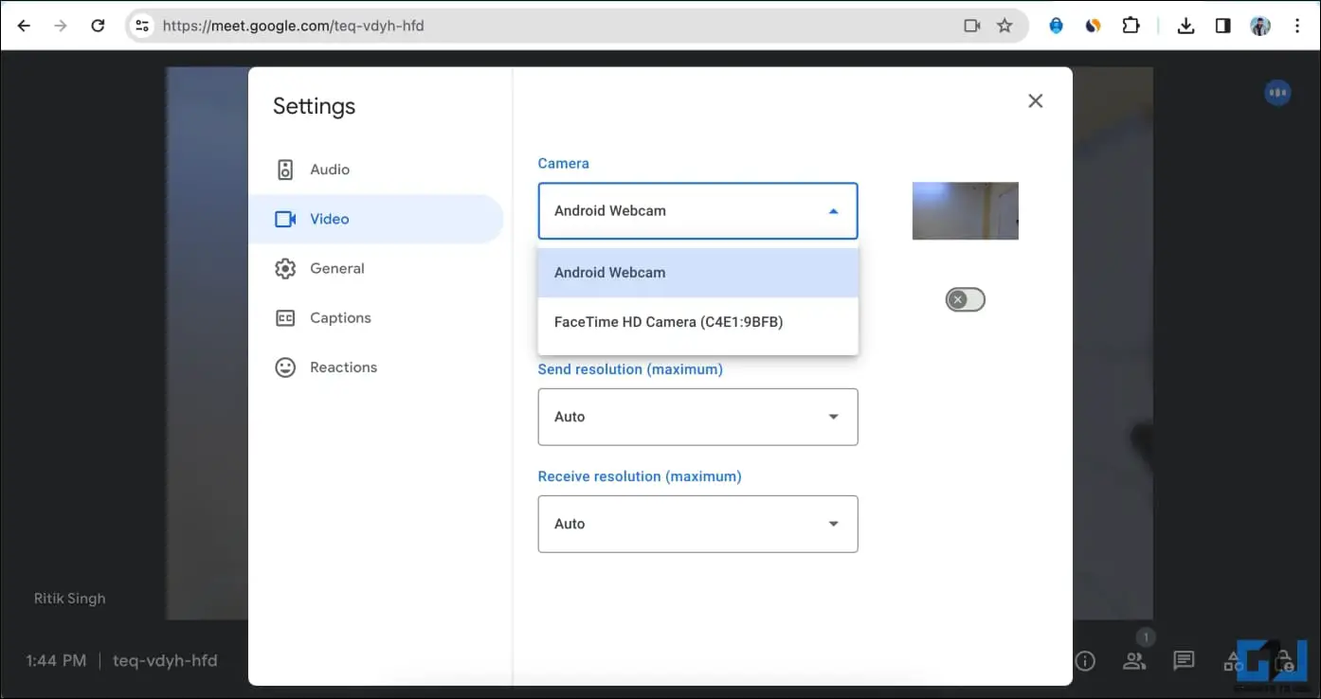Open chat with everyone
Viewport: 1321px width, 699px height.
tap(1183, 661)
